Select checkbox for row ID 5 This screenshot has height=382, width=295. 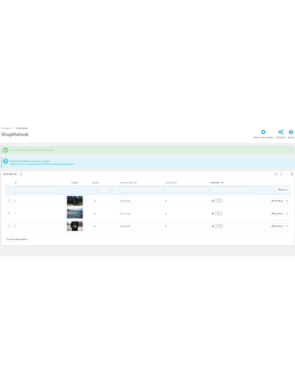pyautogui.click(x=9, y=201)
